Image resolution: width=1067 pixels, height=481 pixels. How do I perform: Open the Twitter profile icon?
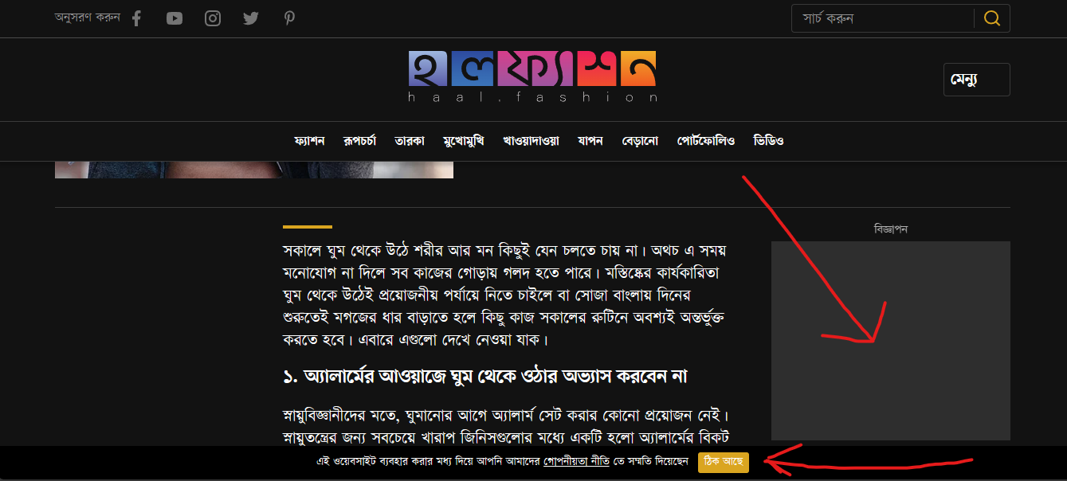point(251,18)
